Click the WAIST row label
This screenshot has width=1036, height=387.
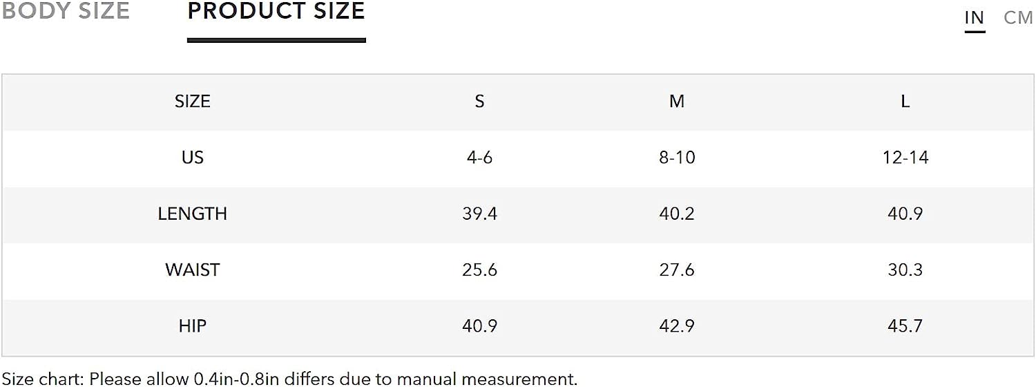pyautogui.click(x=192, y=270)
